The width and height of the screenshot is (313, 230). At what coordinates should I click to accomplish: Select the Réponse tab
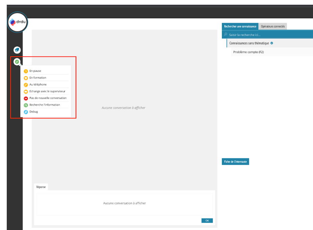point(41,187)
